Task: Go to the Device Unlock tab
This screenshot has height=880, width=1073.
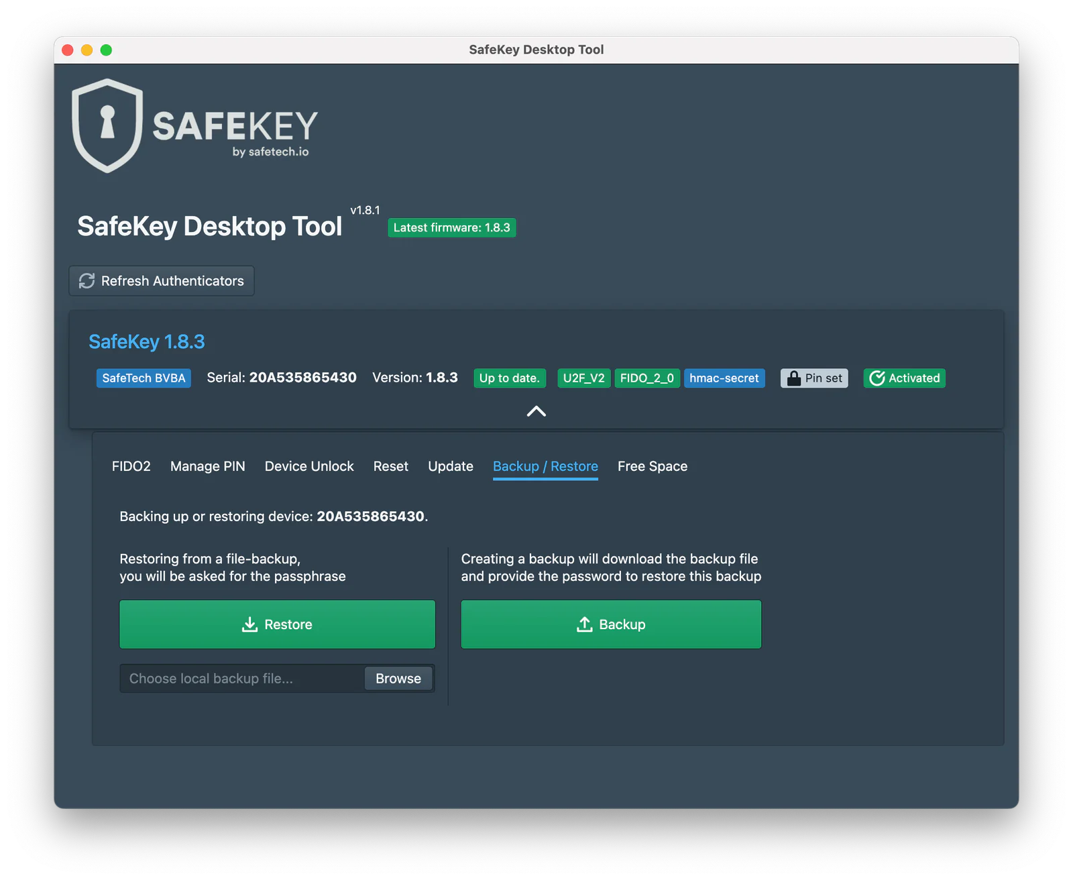Action: pyautogui.click(x=309, y=466)
